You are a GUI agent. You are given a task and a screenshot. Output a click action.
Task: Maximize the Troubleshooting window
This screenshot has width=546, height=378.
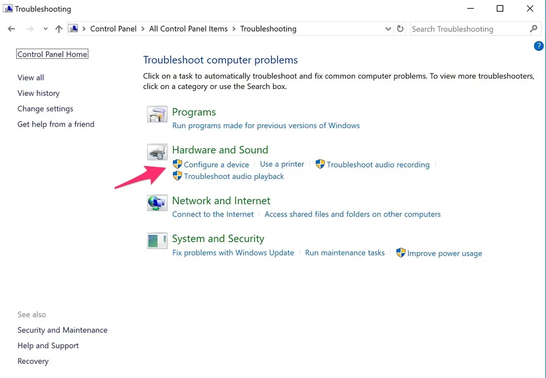(x=500, y=9)
